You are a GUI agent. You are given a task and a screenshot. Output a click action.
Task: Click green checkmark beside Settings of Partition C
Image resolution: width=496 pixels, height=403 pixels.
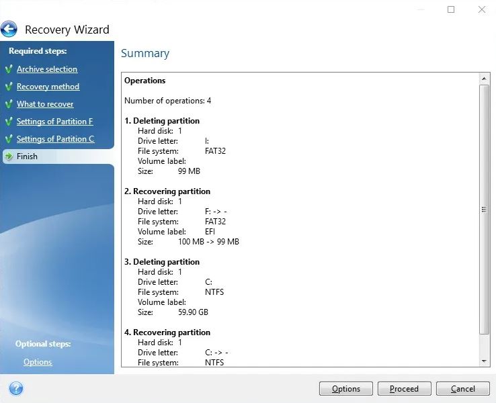pos(9,139)
